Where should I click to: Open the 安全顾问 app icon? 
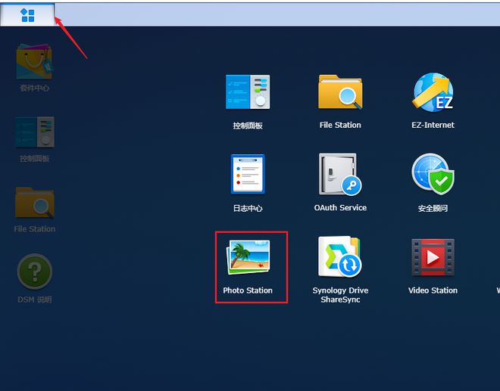[433, 174]
